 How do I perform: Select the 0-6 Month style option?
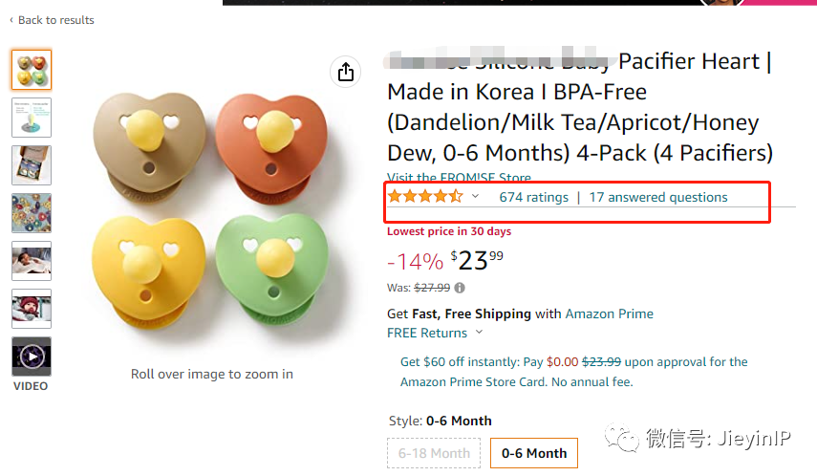pos(534,453)
